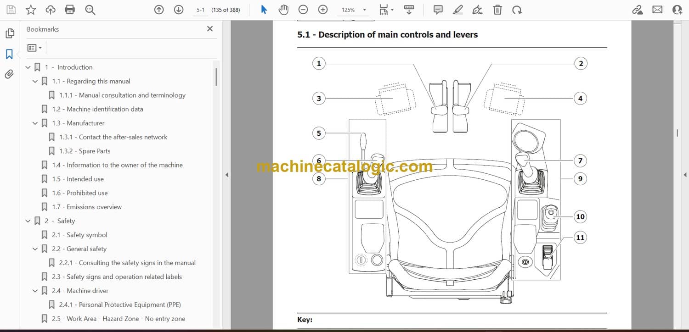Open bookmark '1.3.1 - Contact the after-sales network'
The image size is (689, 332).
[x=113, y=137]
